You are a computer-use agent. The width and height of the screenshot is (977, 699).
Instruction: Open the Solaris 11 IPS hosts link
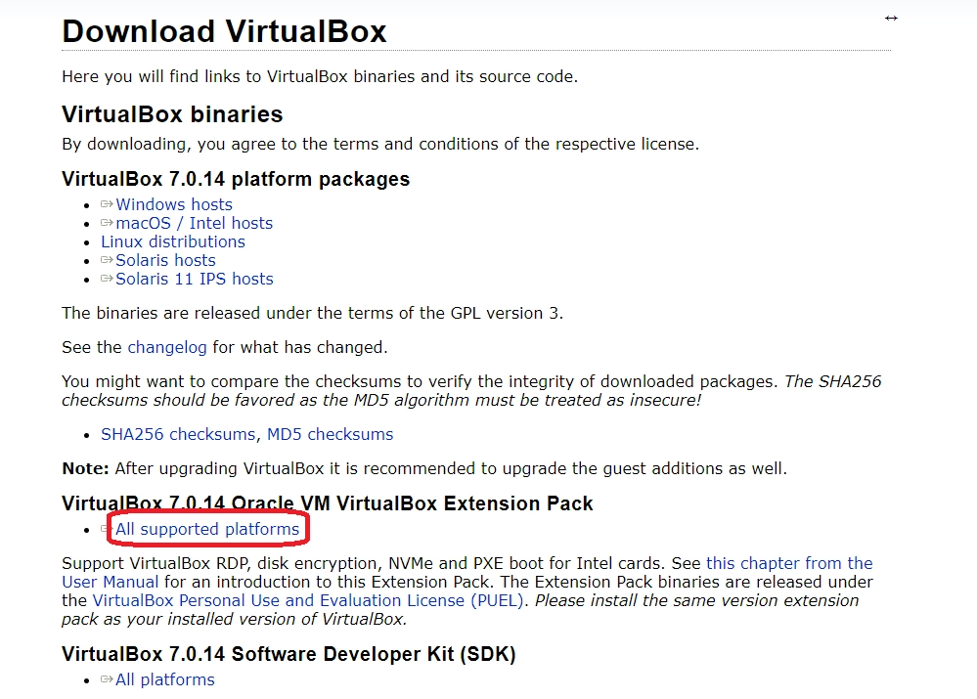tap(195, 279)
